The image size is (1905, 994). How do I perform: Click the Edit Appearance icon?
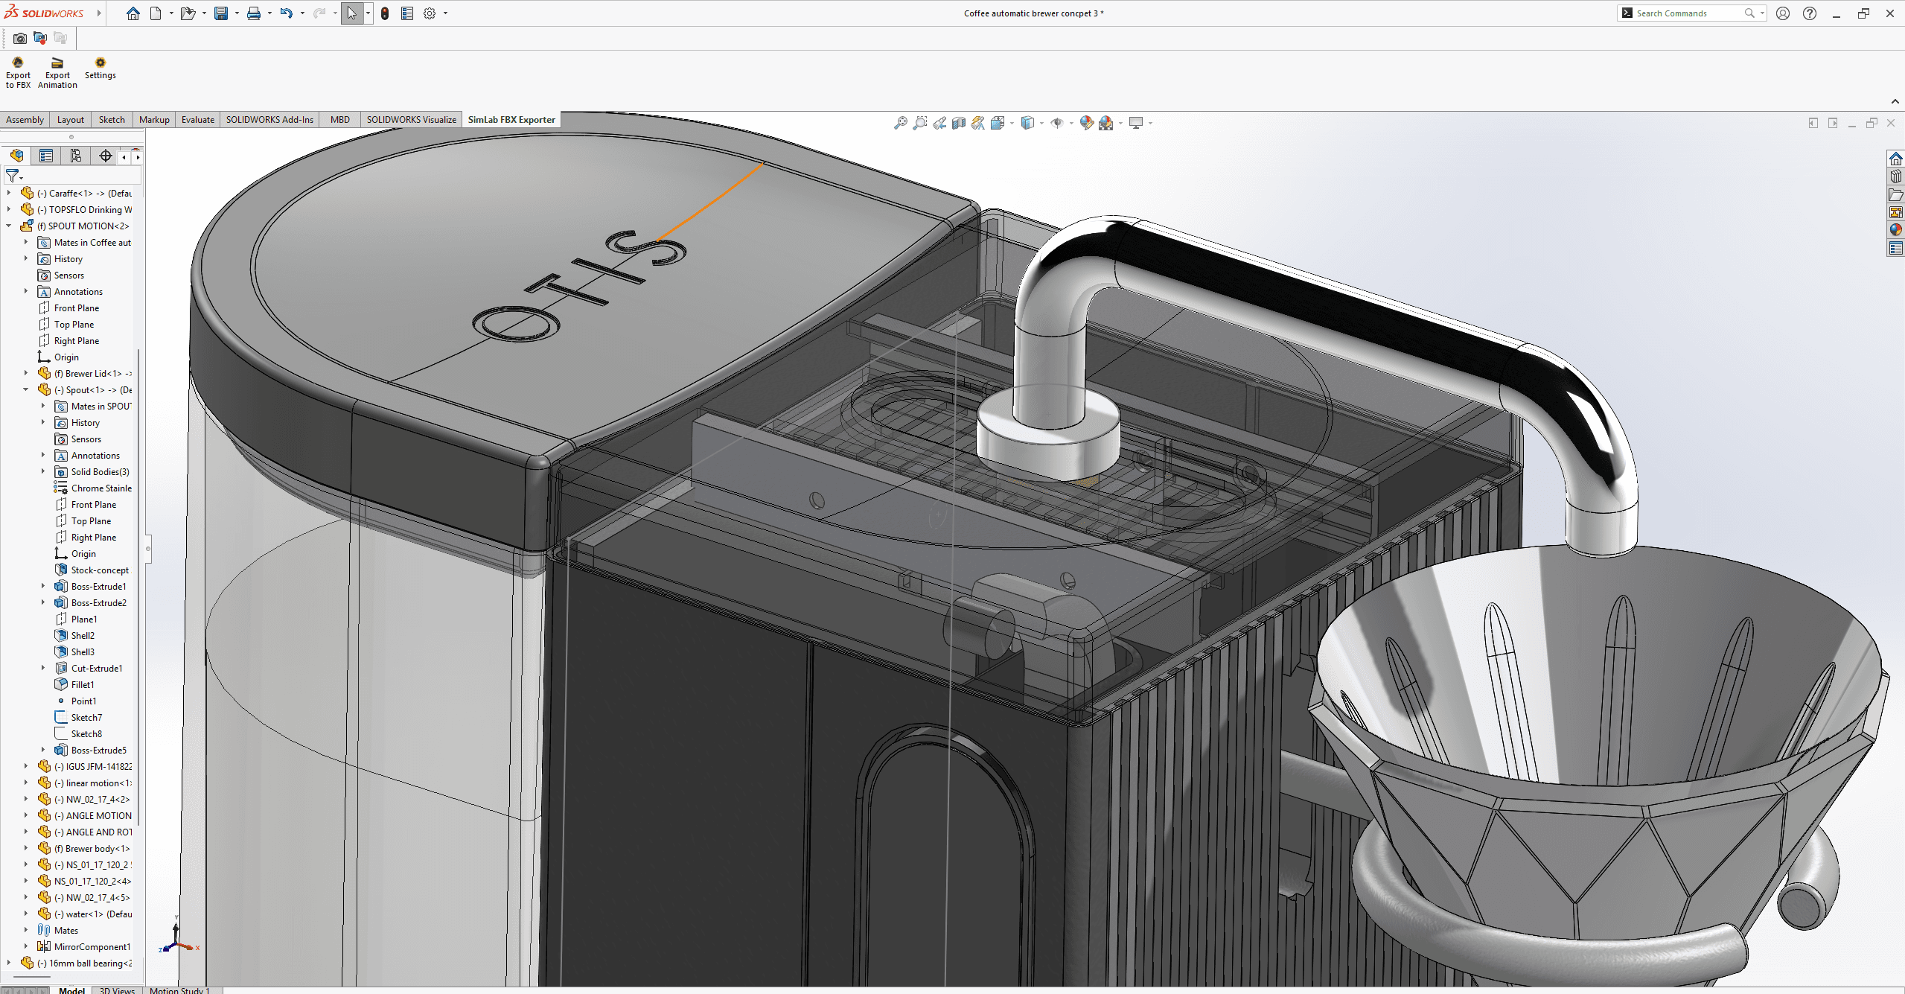[x=1086, y=123]
